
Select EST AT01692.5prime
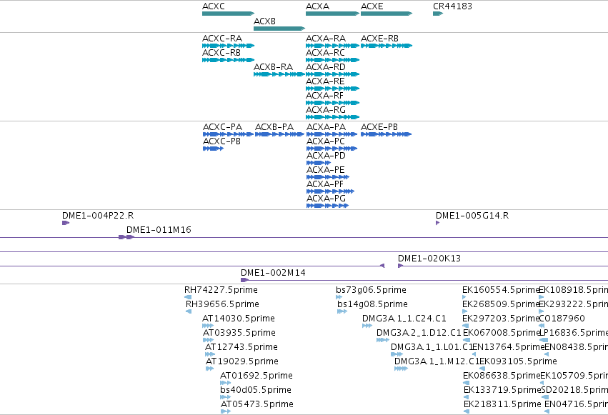225,384
